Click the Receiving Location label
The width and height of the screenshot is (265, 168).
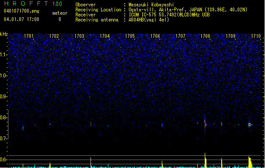pos(98,10)
